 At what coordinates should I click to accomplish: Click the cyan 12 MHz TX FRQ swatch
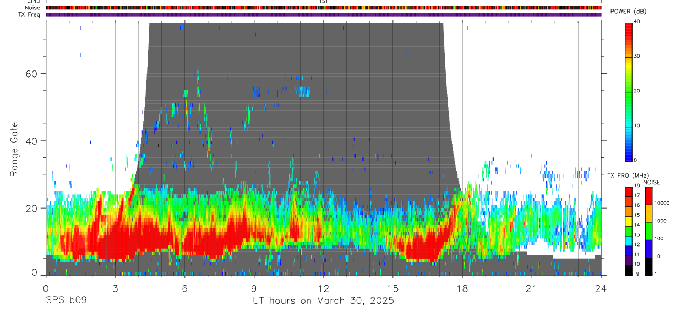coord(628,241)
